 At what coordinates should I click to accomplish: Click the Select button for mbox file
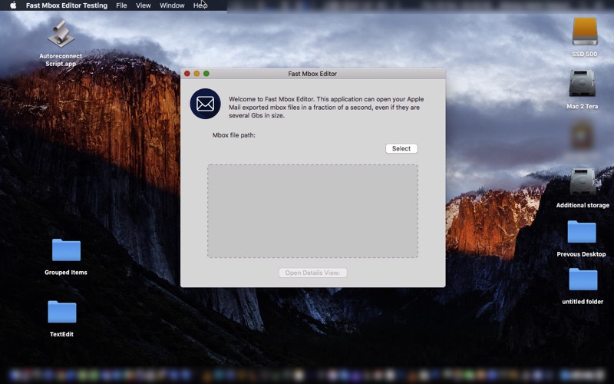401,148
